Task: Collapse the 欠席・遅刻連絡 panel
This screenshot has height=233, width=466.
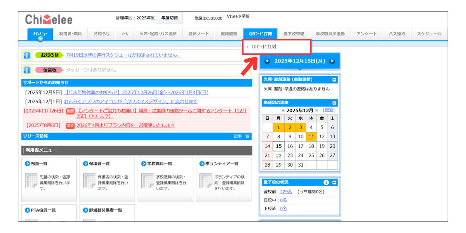Action: (x=334, y=80)
